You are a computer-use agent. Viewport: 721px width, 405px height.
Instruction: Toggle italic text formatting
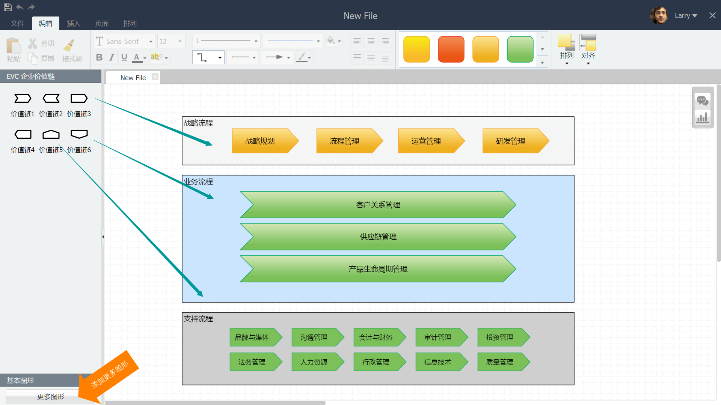point(112,57)
